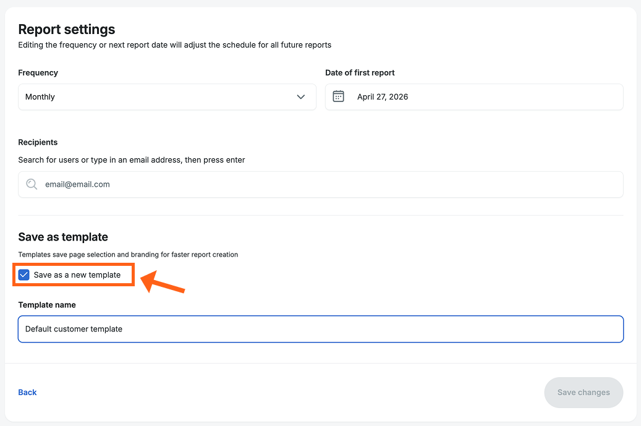
Task: Click the Frequency field label
Action: pyautogui.click(x=38, y=72)
